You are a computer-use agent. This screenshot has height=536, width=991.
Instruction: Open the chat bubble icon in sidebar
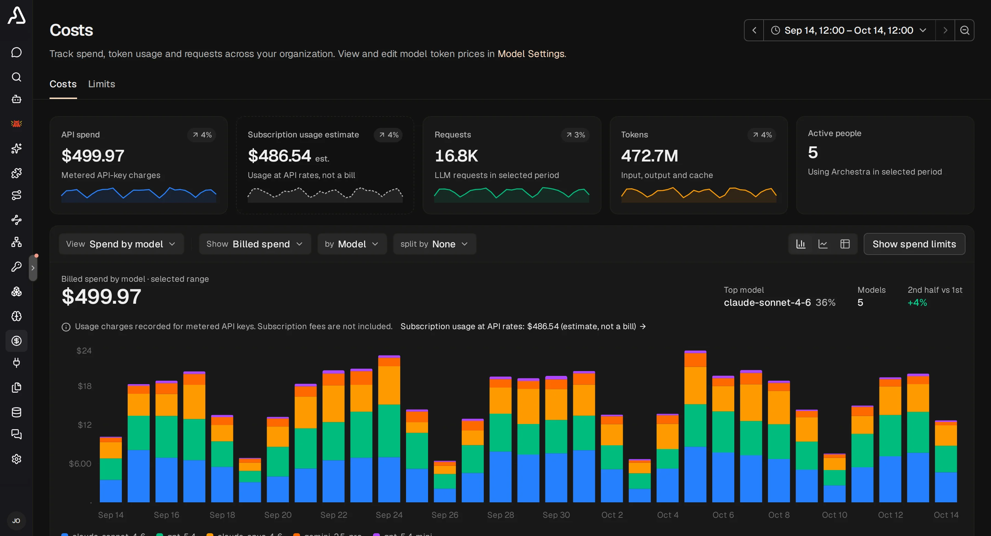tap(16, 52)
